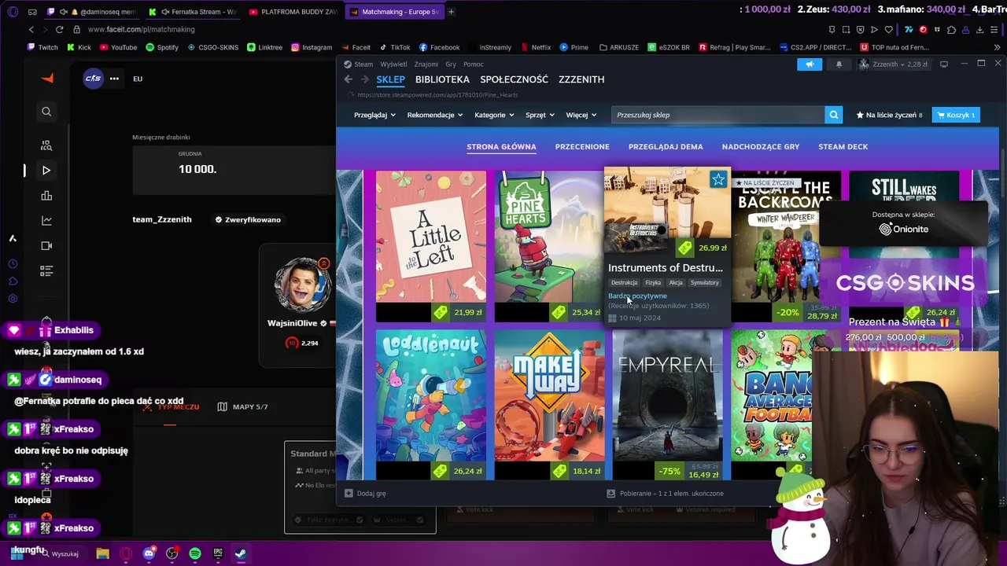Open the FACEIT search icon in sidebar

click(x=46, y=112)
